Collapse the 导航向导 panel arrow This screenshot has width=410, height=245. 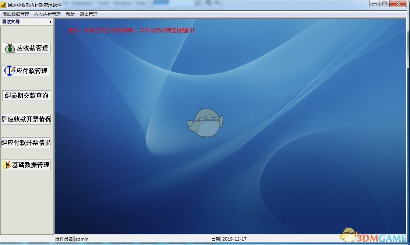pyautogui.click(x=50, y=22)
